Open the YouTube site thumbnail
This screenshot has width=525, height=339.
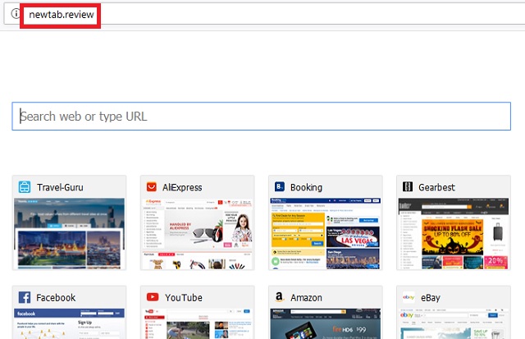[198, 323]
